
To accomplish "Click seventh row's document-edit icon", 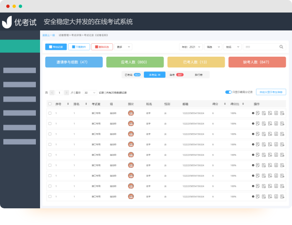I will [x=258, y=175].
